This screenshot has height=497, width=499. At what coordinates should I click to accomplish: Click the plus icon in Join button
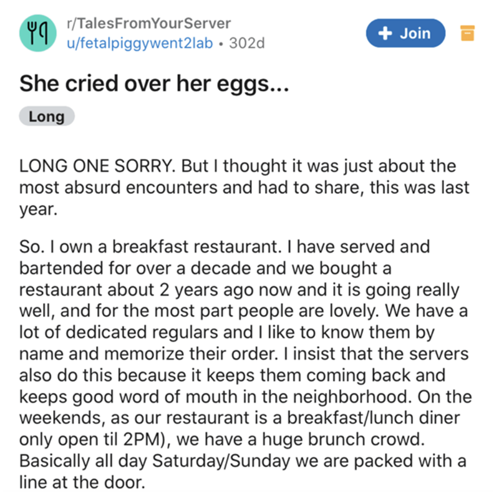[x=384, y=34]
